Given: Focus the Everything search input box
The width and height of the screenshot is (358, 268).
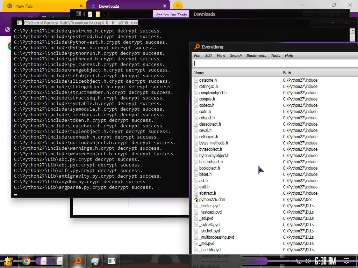Looking at the screenshot, I should click(275, 64).
